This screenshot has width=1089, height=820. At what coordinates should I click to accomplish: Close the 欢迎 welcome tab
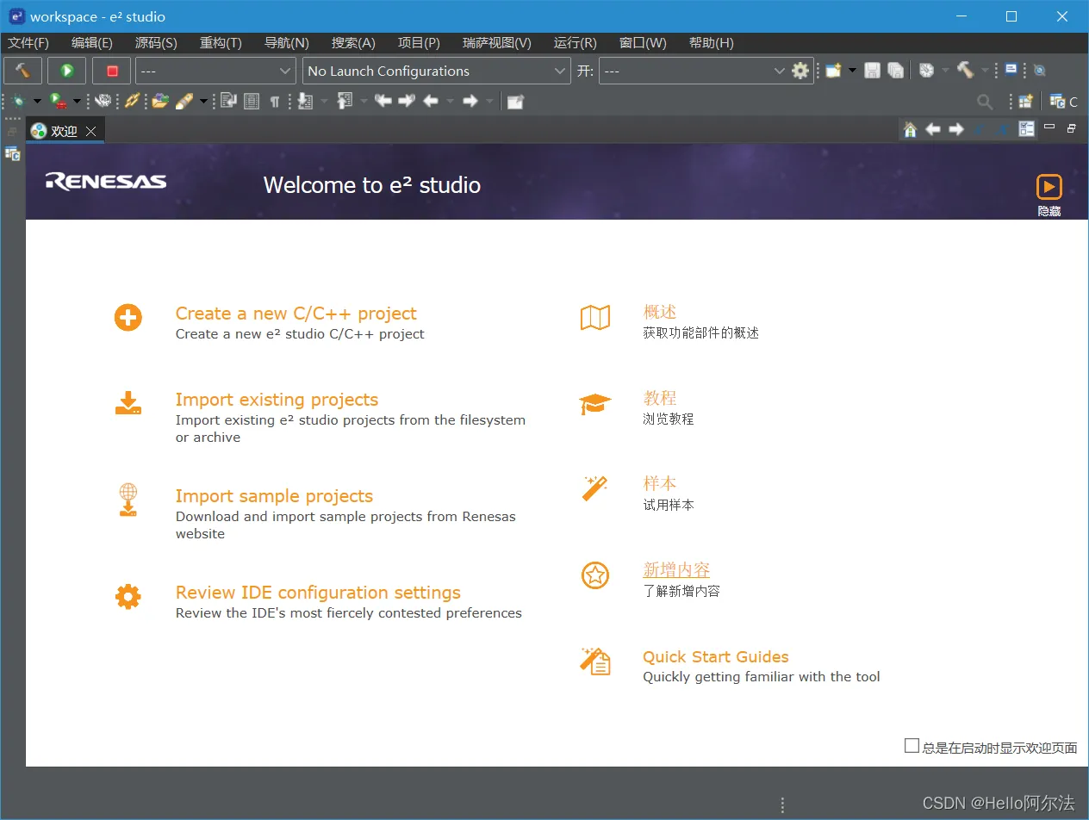pos(90,131)
